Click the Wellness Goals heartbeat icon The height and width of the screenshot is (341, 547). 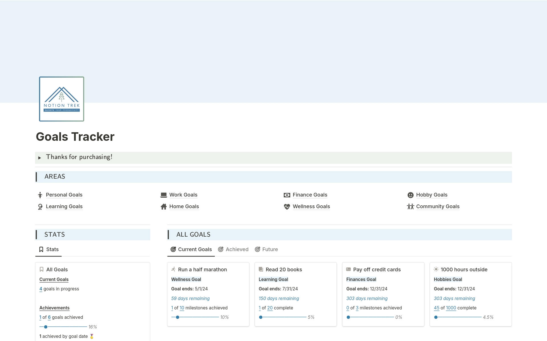287,207
